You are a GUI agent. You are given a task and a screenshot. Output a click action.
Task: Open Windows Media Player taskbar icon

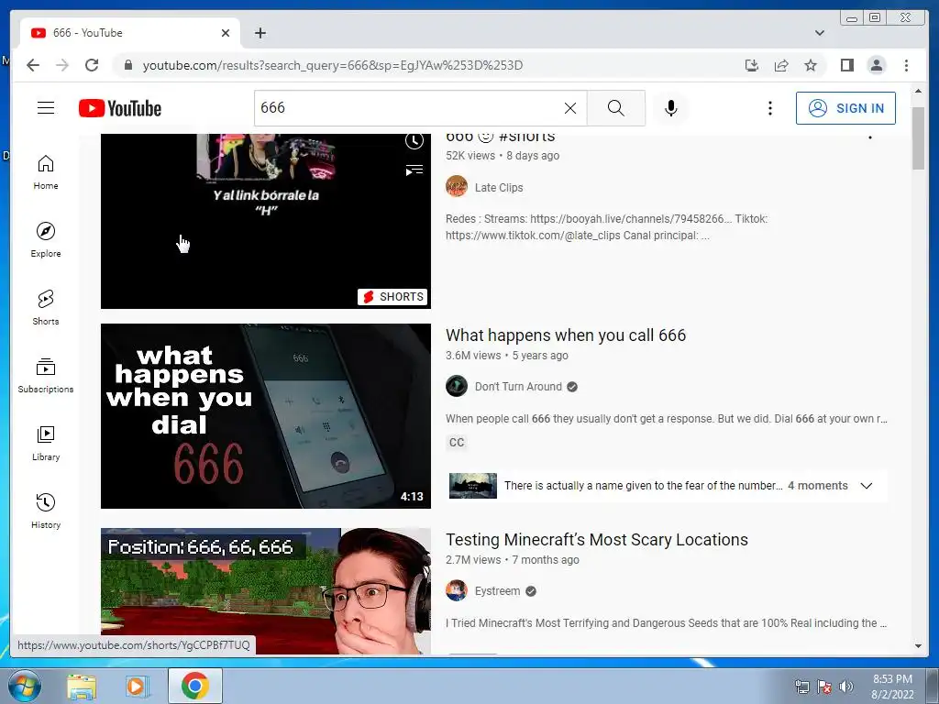click(138, 686)
